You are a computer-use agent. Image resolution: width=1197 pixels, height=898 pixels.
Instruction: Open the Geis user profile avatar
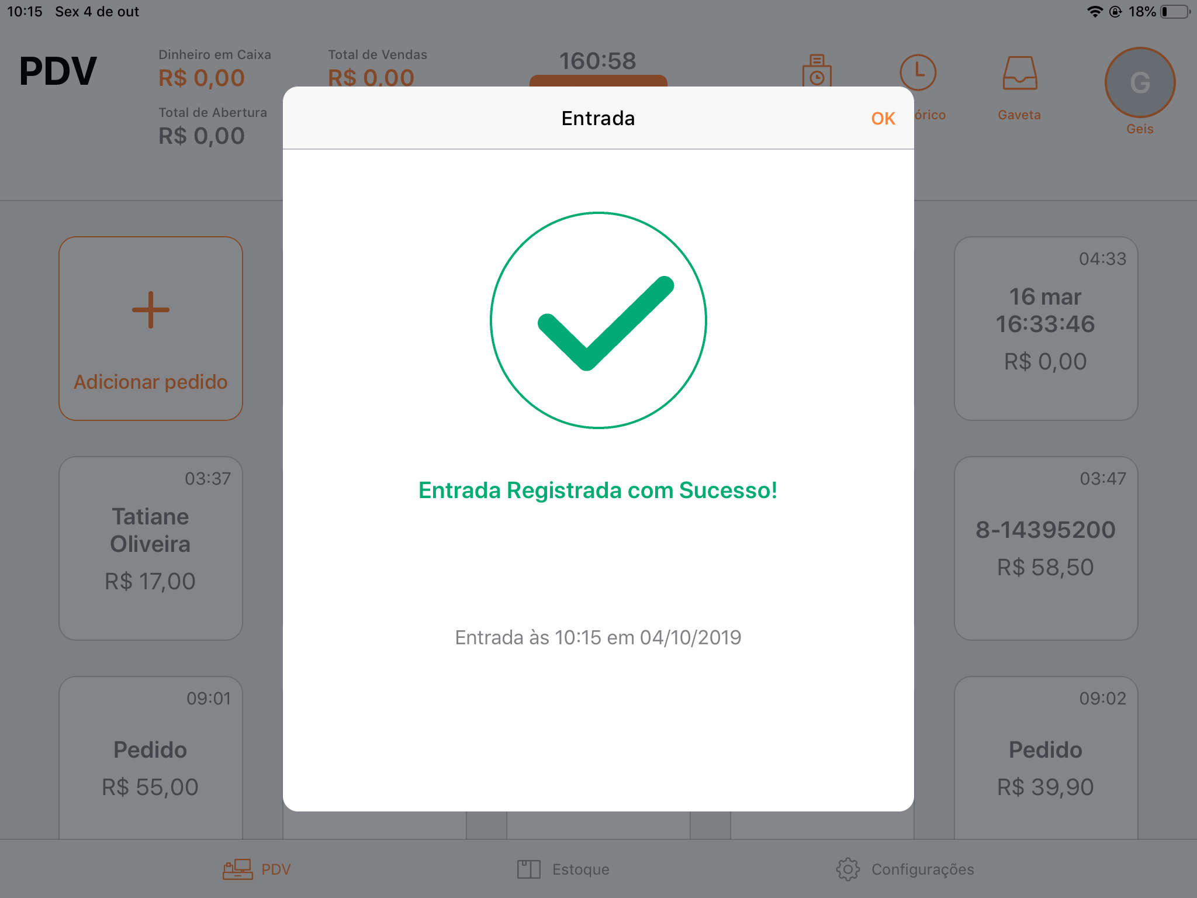1140,82
